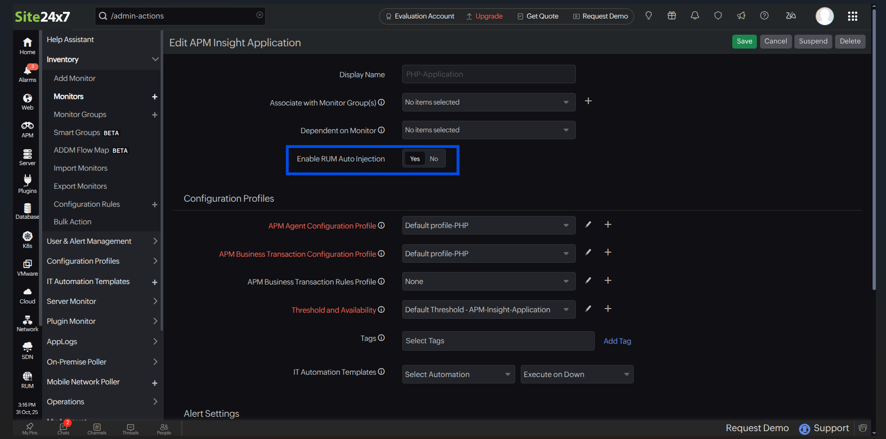Select Bulk Action from the Inventory menu
Image resolution: width=886 pixels, height=439 pixels.
point(72,222)
